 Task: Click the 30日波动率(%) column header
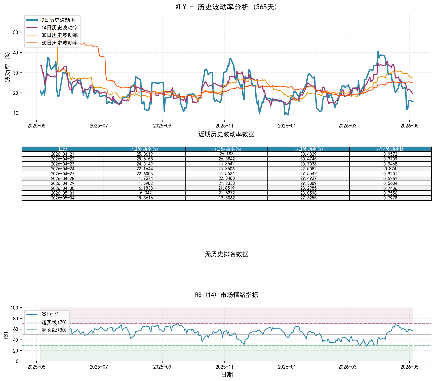(308, 149)
